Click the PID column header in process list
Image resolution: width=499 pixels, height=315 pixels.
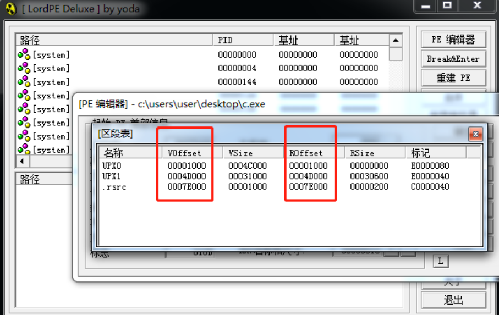(x=243, y=40)
